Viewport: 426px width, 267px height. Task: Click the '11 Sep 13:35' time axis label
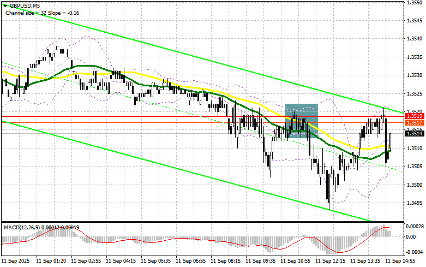tap(365, 261)
